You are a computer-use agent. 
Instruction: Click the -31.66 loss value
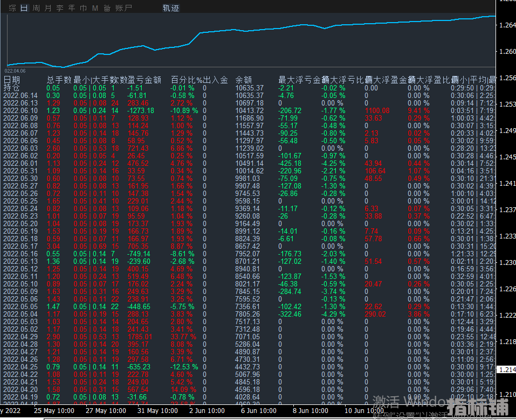pyautogui.click(x=137, y=397)
